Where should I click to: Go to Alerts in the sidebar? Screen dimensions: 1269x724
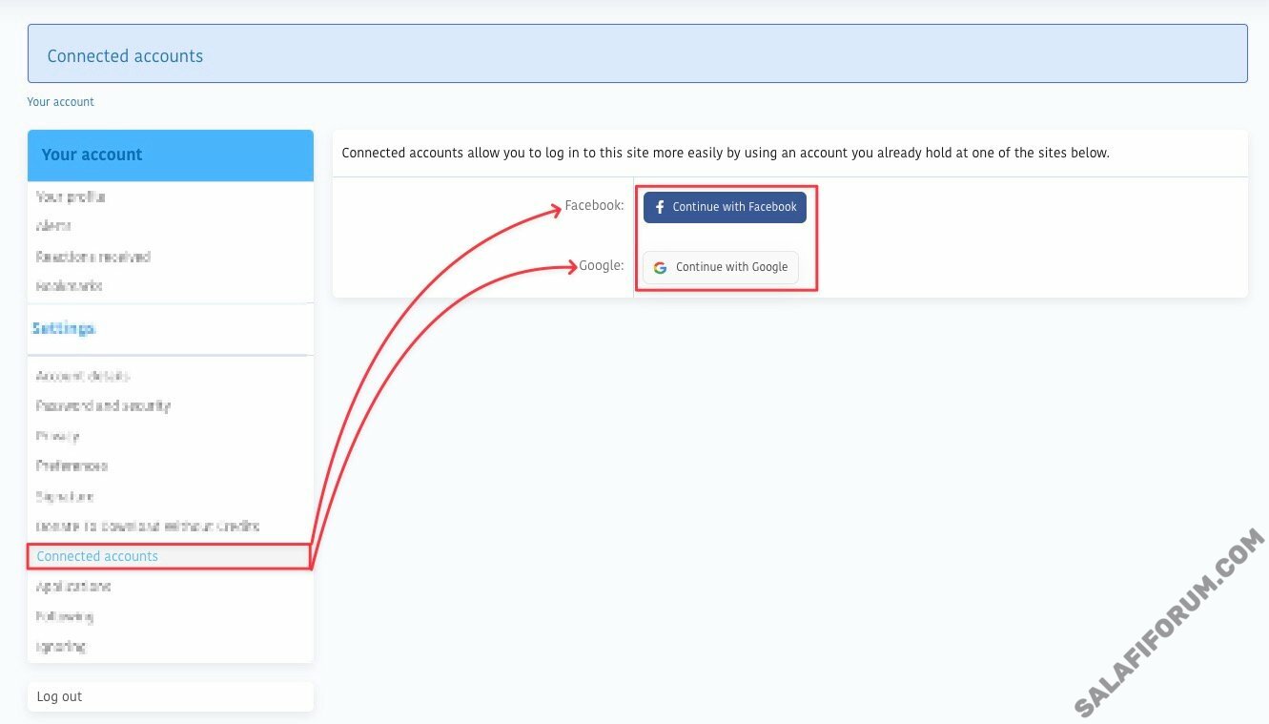click(53, 226)
